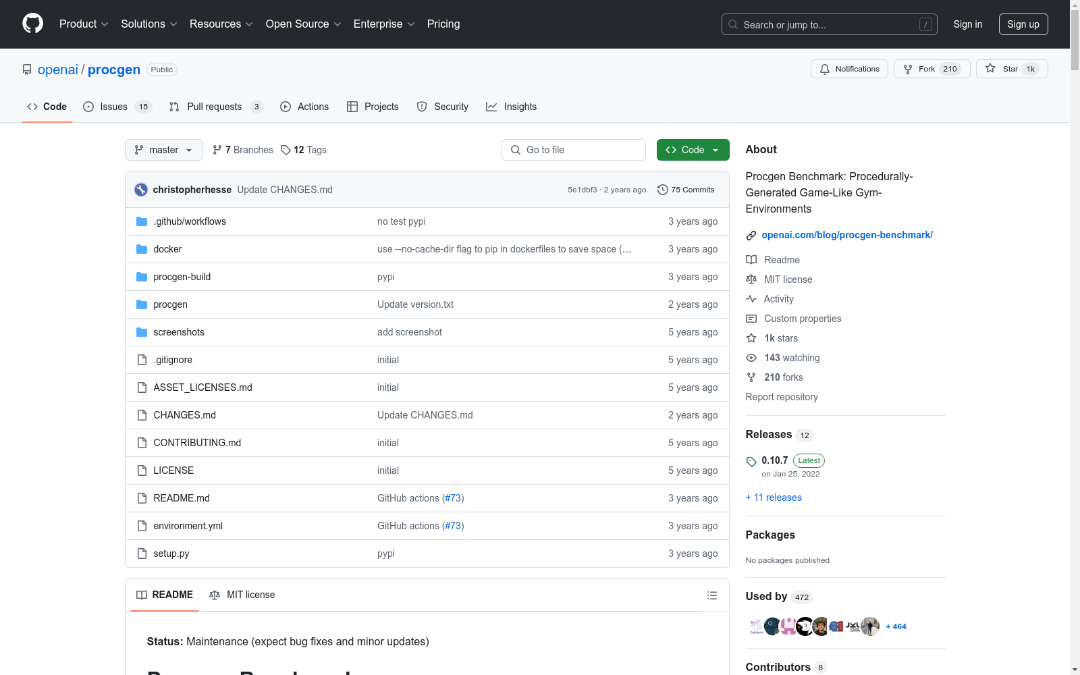View the 12 Tags link
Screen dimensions: 1080x675
tap(304, 150)
